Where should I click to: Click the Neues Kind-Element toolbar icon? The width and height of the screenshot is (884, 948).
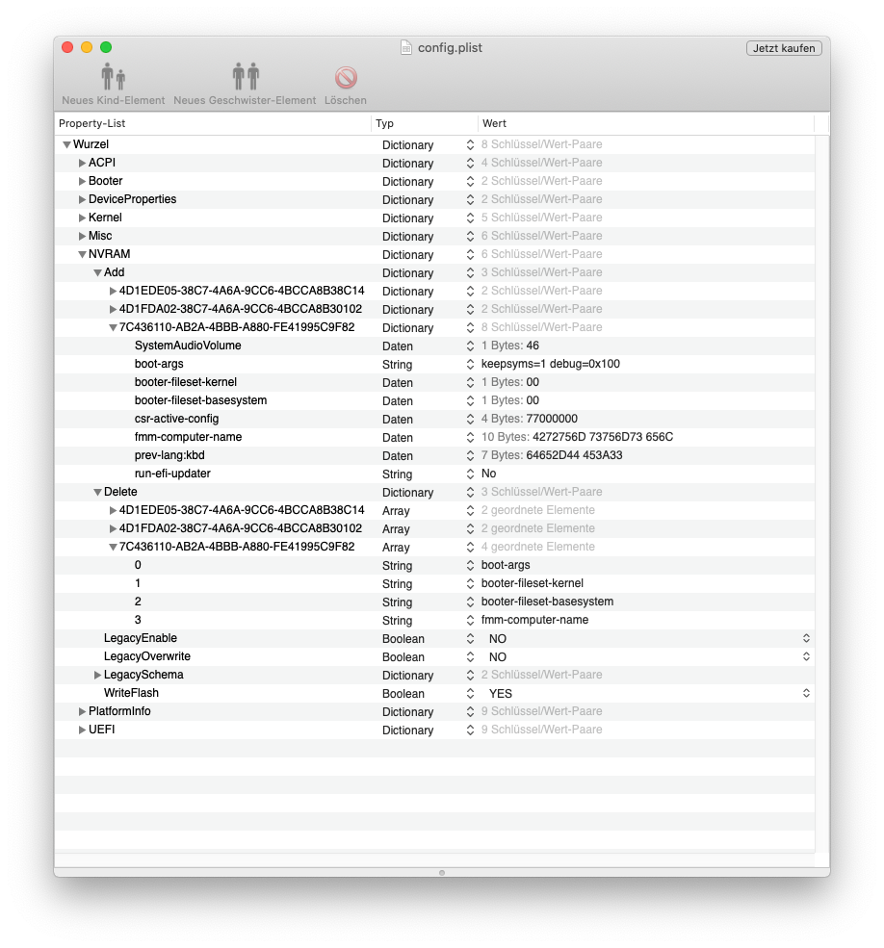pos(113,76)
